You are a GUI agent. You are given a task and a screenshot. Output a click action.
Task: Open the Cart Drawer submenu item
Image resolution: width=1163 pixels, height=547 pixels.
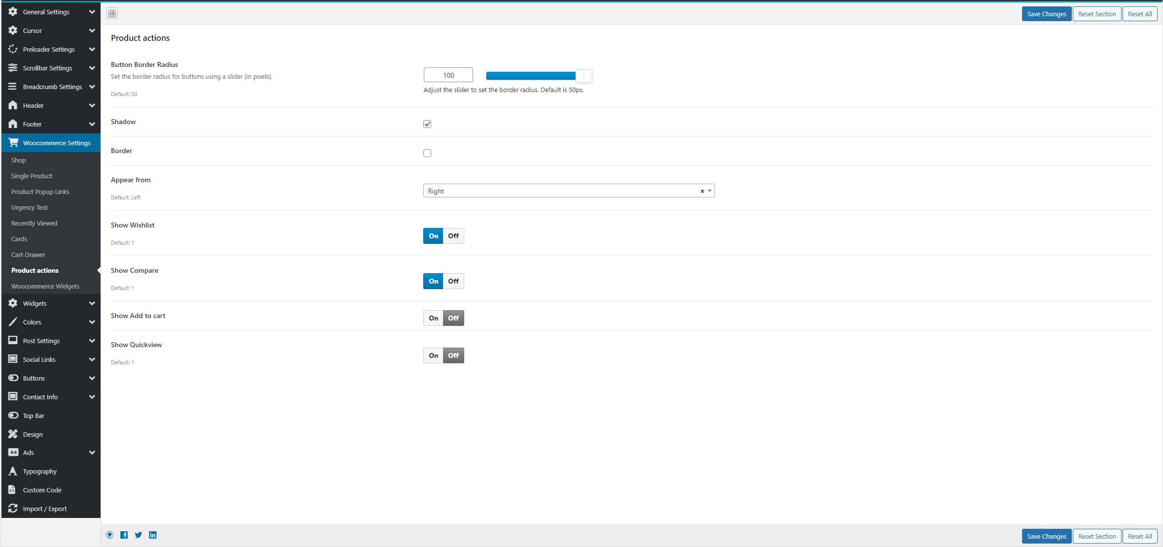pos(28,255)
